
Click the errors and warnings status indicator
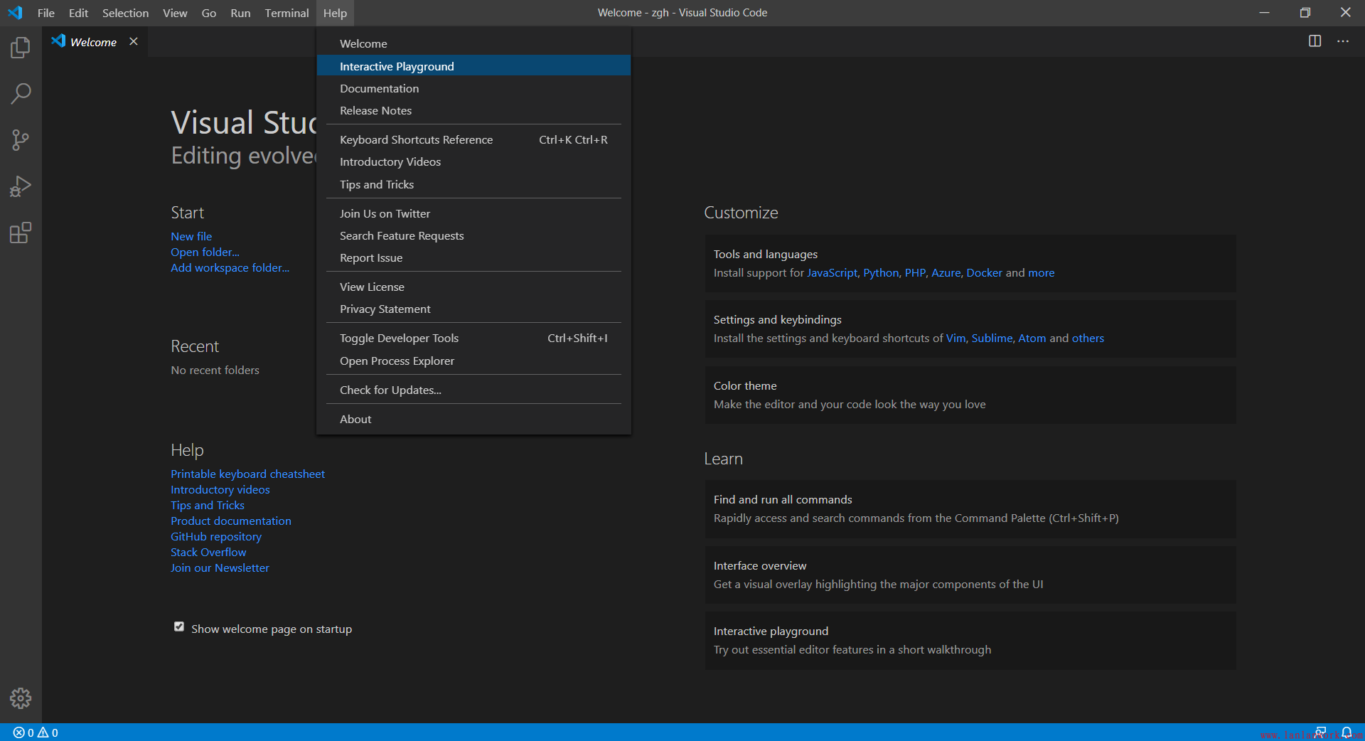36,732
